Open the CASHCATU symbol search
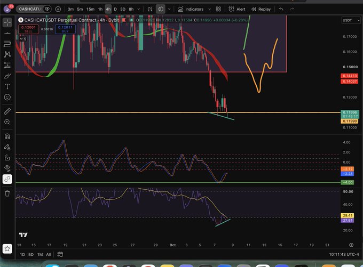 30,9
